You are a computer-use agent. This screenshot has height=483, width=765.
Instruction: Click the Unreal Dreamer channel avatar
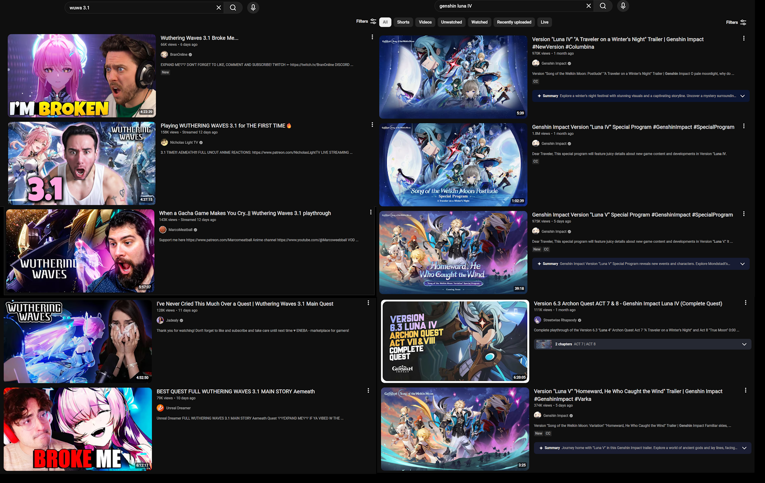click(x=160, y=408)
